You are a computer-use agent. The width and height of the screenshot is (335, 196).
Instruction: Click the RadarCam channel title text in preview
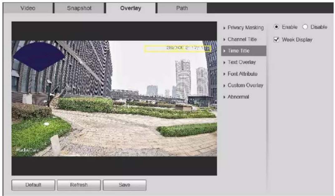click(28, 150)
